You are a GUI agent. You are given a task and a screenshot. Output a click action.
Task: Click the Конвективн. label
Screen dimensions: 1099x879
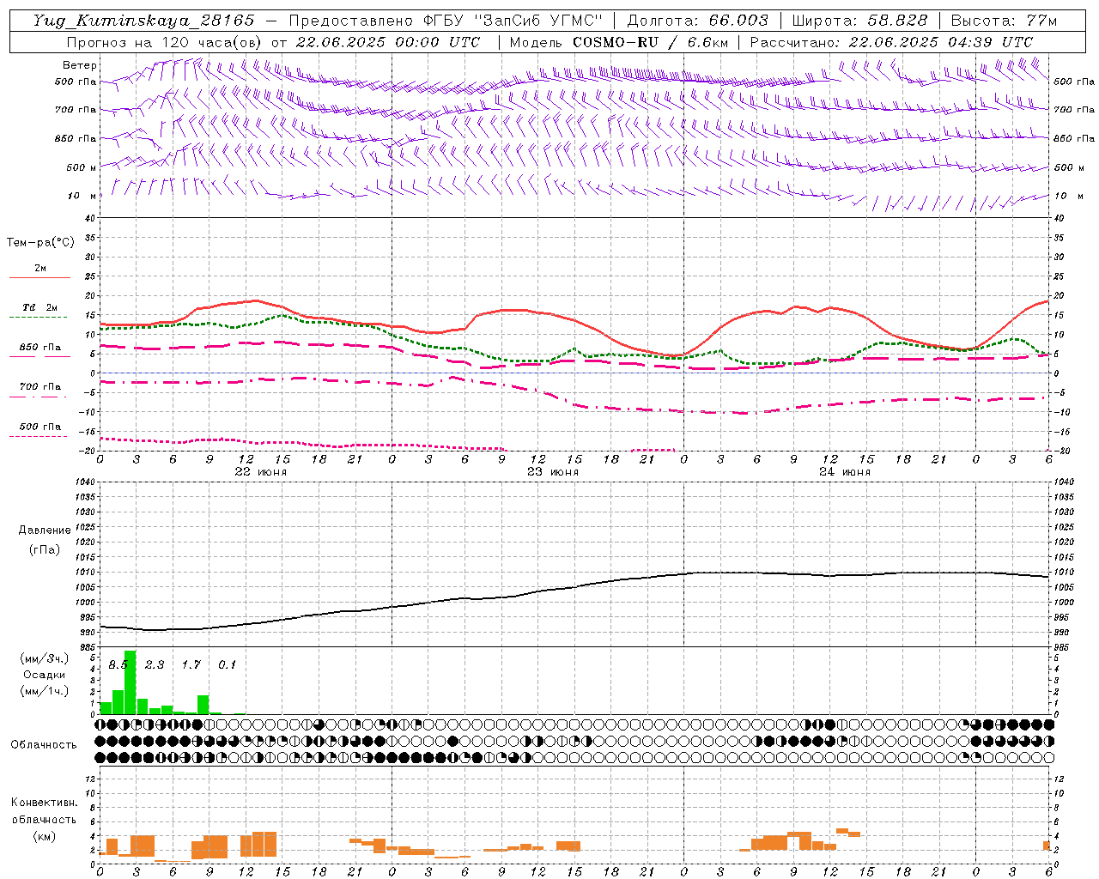[x=44, y=803]
